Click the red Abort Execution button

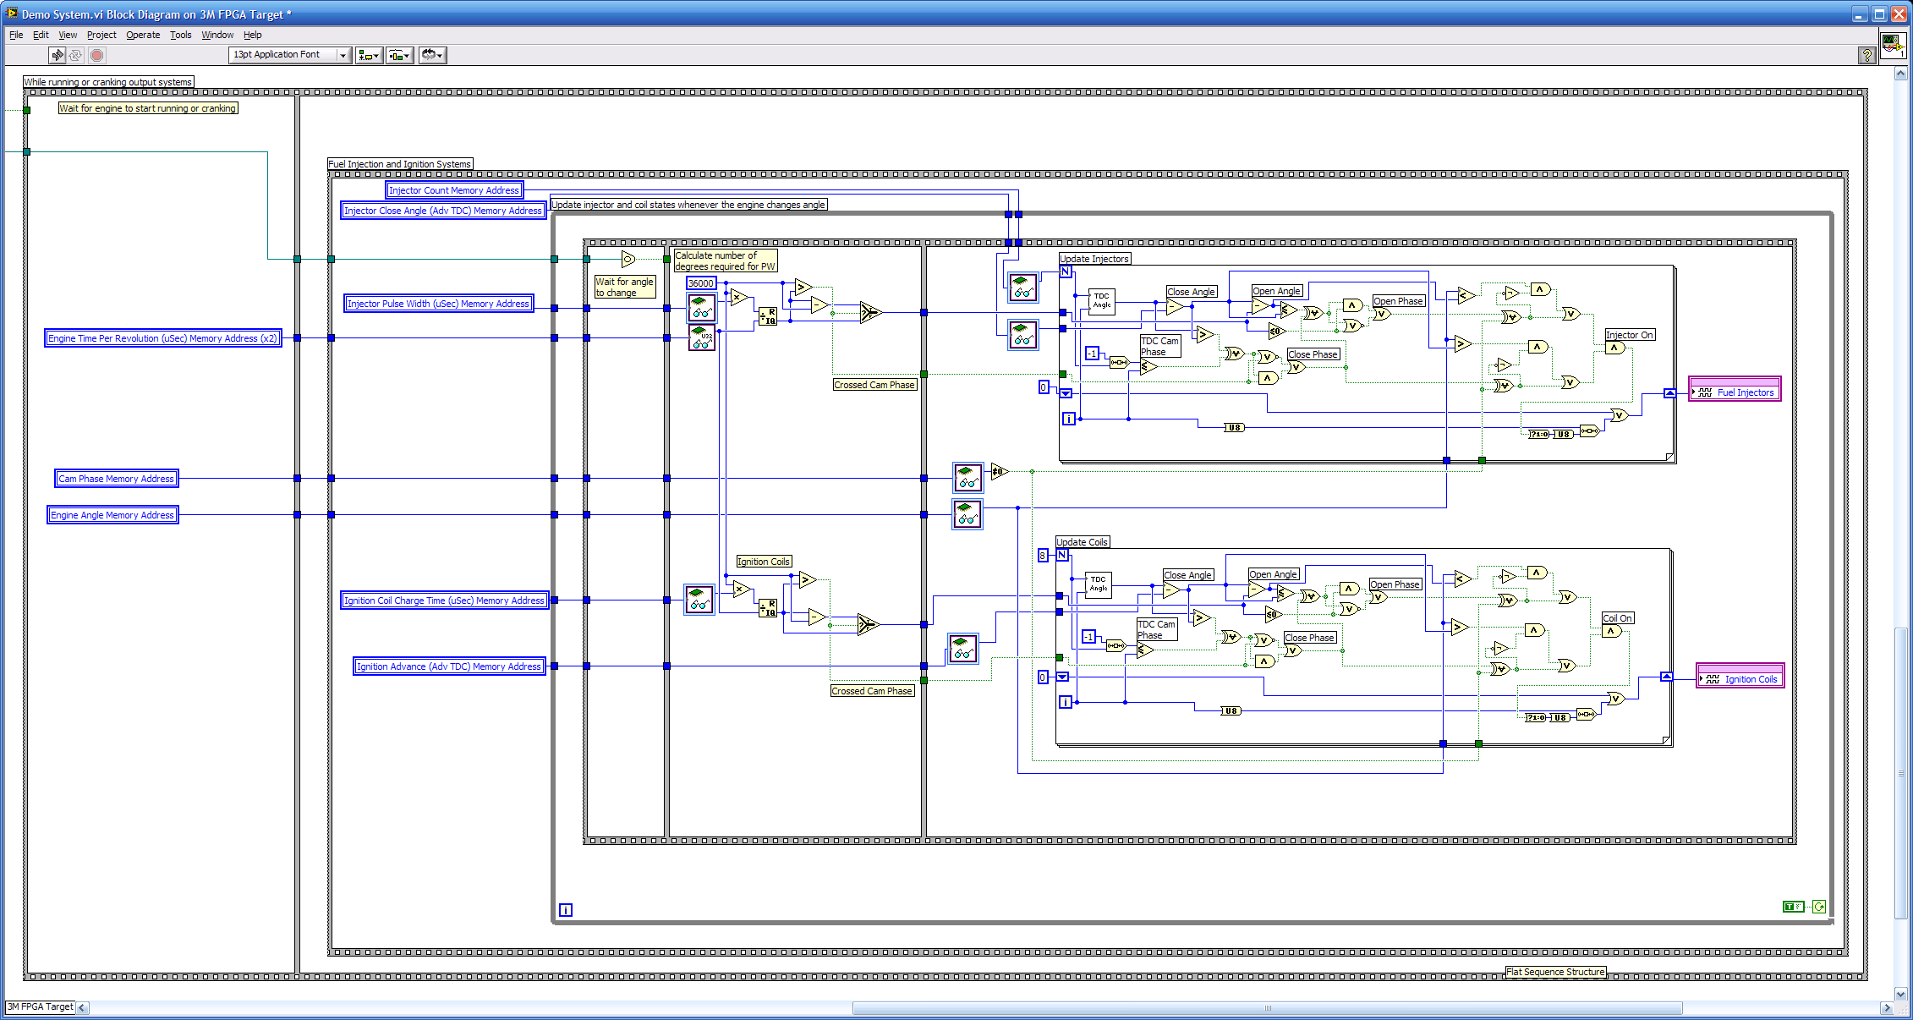pos(97,55)
